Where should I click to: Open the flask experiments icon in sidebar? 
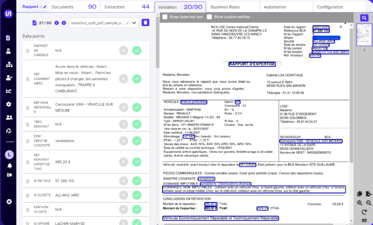click(8, 51)
